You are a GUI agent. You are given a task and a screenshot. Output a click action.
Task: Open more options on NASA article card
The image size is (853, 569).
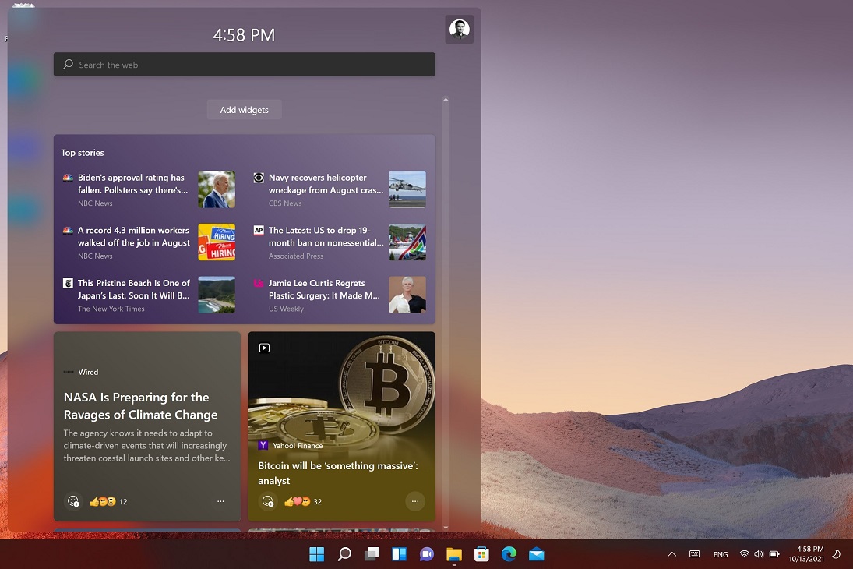tap(220, 501)
